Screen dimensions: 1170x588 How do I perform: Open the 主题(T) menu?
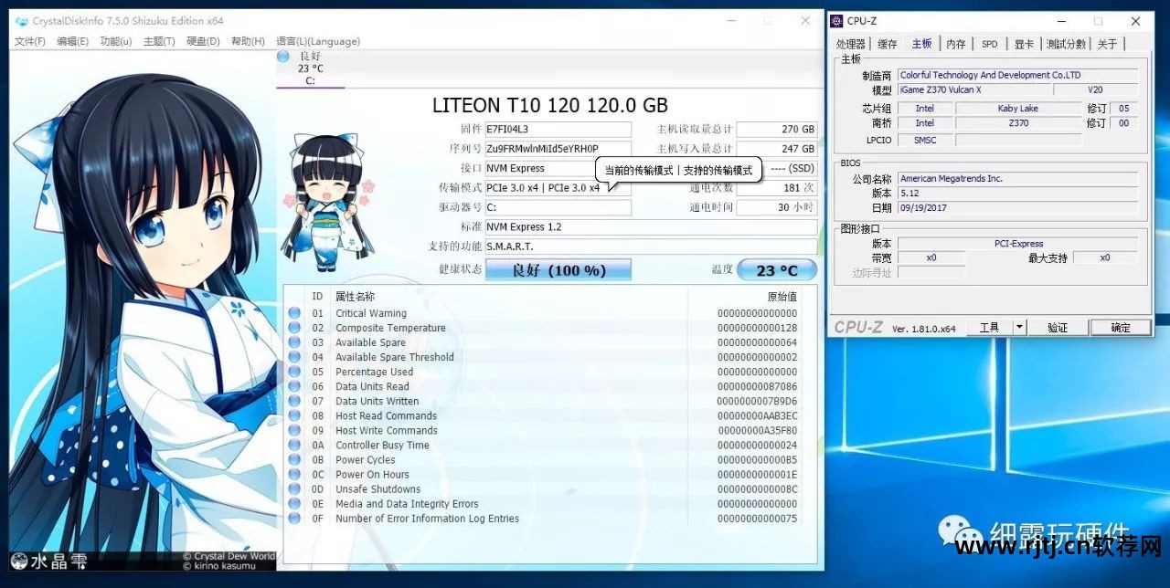point(159,41)
